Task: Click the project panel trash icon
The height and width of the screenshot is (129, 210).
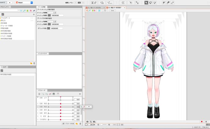Action: pos(34,63)
